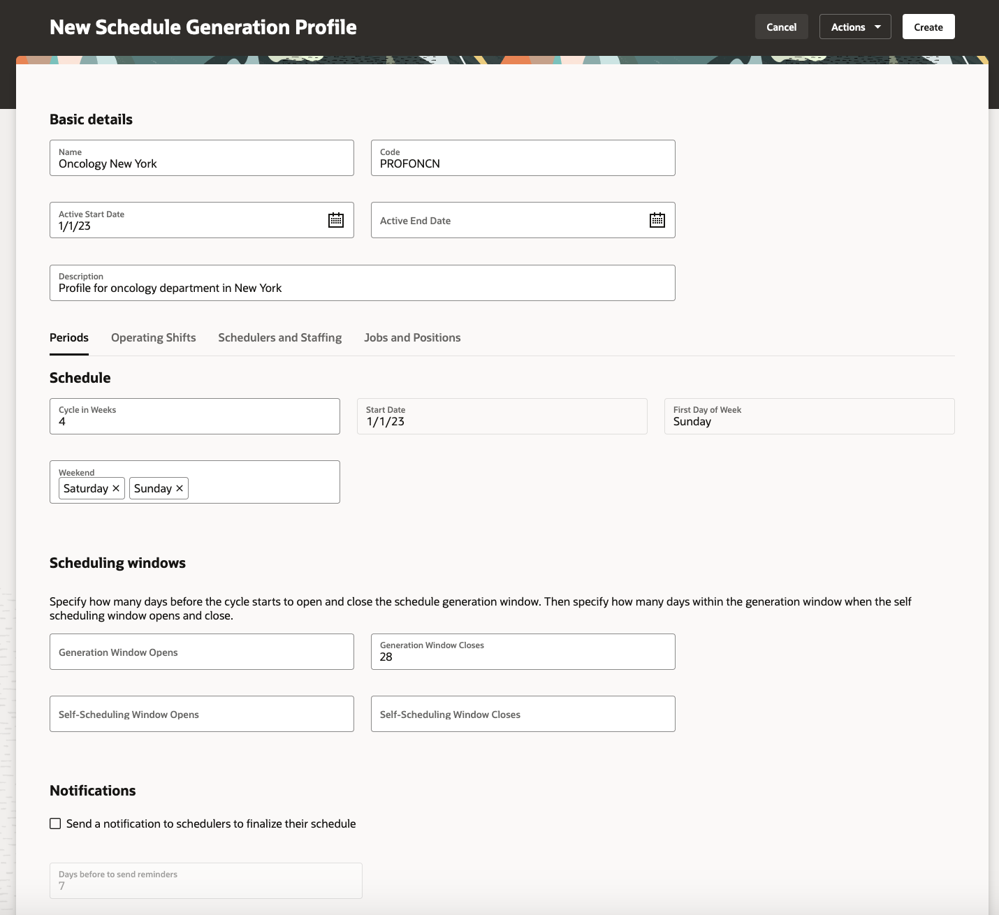The width and height of the screenshot is (999, 915).
Task: Open the Active Start Date calendar picker
Action: [x=336, y=220]
